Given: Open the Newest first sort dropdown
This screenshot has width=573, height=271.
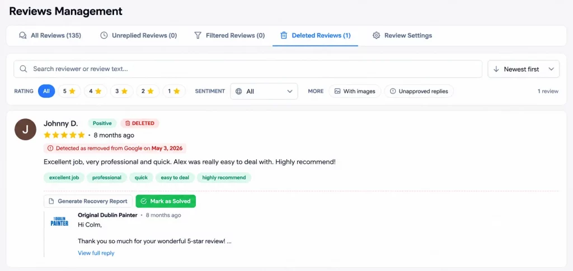Looking at the screenshot, I should point(523,69).
